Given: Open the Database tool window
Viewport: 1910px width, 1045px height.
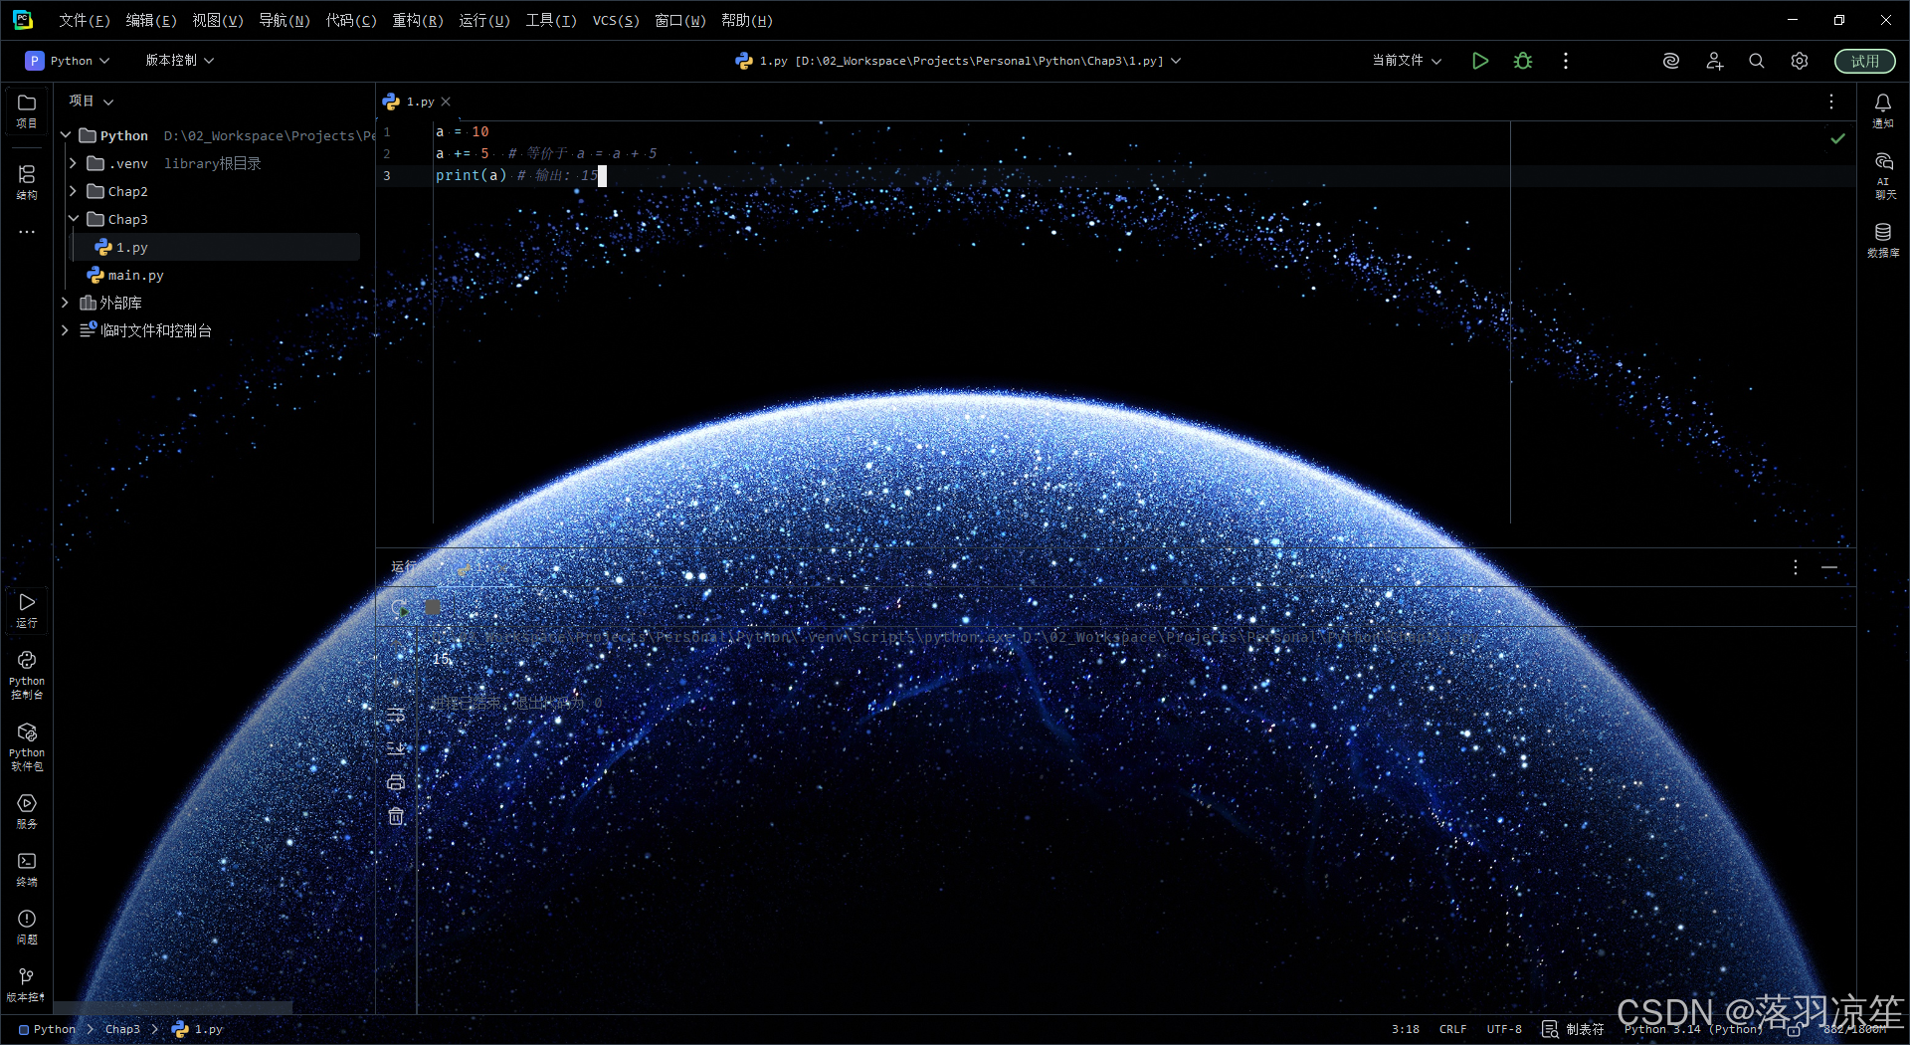Looking at the screenshot, I should click(1883, 240).
